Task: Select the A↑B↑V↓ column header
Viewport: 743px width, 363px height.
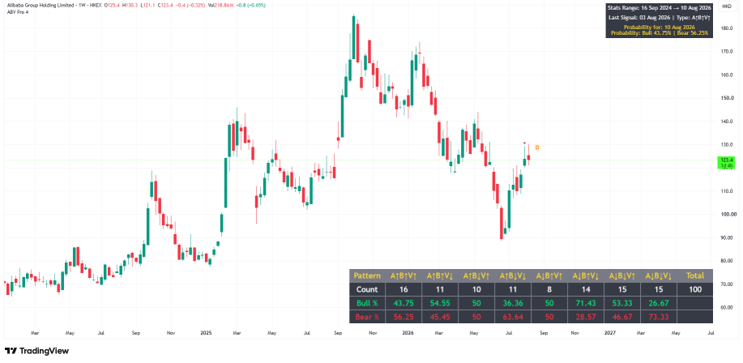Action: click(x=440, y=275)
